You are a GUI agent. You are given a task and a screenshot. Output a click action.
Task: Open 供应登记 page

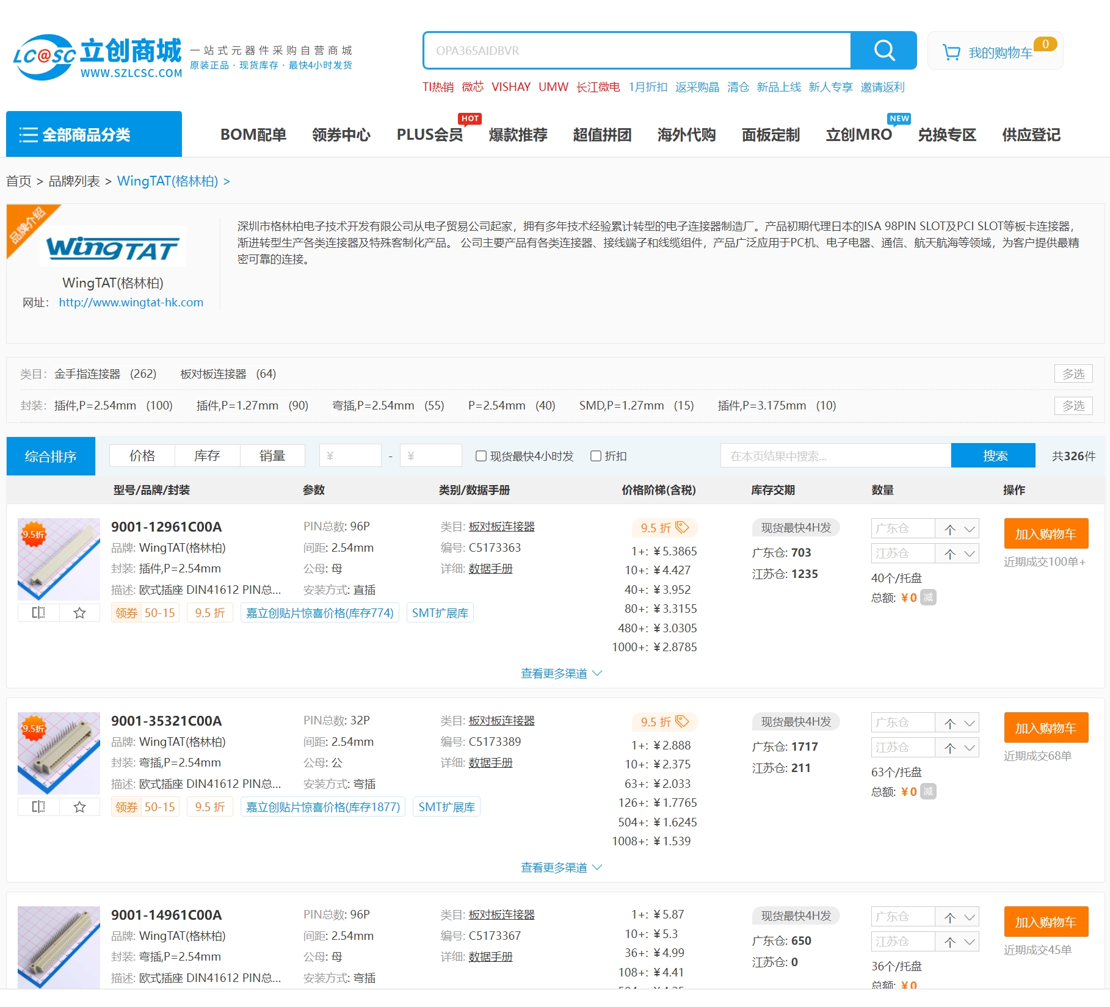click(1031, 134)
